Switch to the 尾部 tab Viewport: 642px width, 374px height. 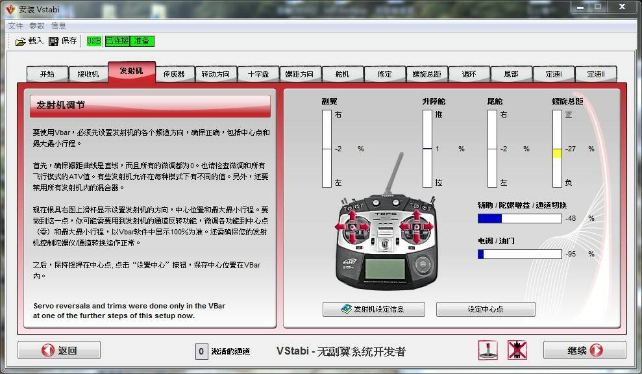(511, 74)
